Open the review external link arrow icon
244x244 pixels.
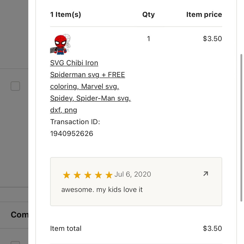[206, 173]
